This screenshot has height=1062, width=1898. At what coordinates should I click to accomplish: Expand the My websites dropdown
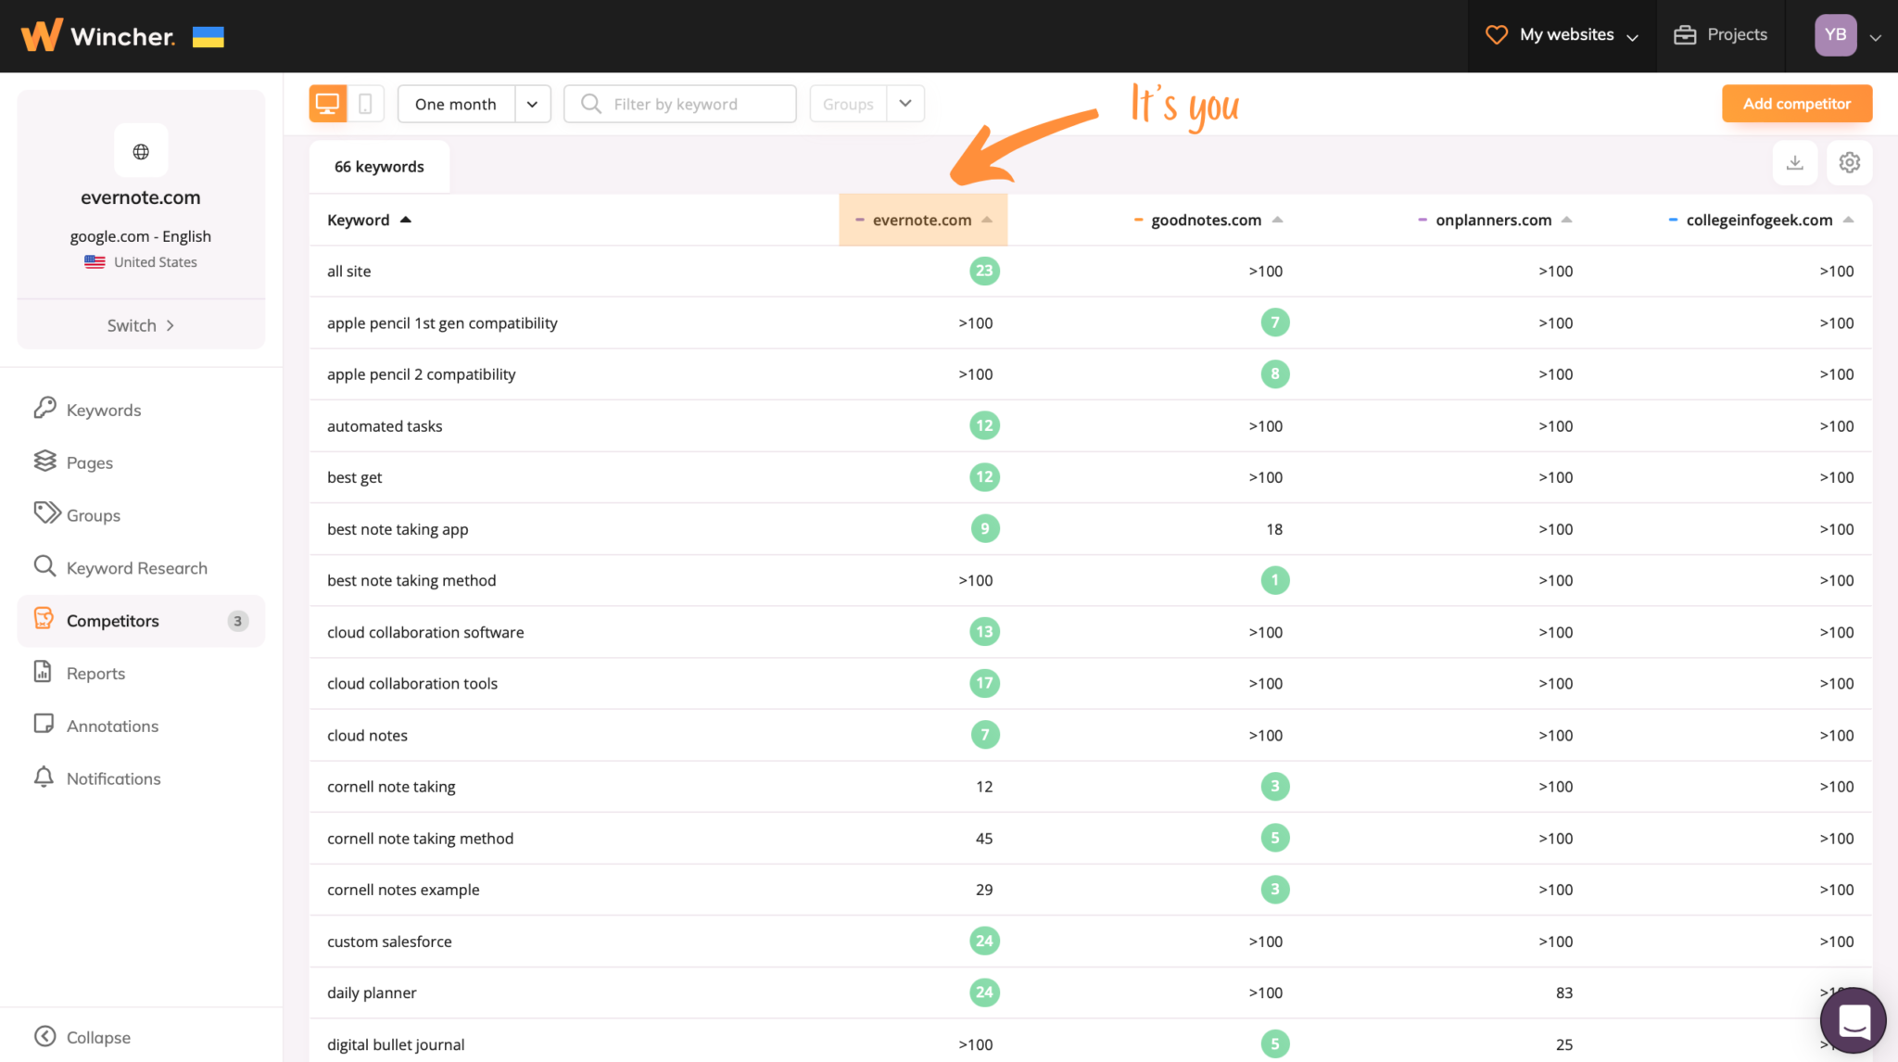1632,34
